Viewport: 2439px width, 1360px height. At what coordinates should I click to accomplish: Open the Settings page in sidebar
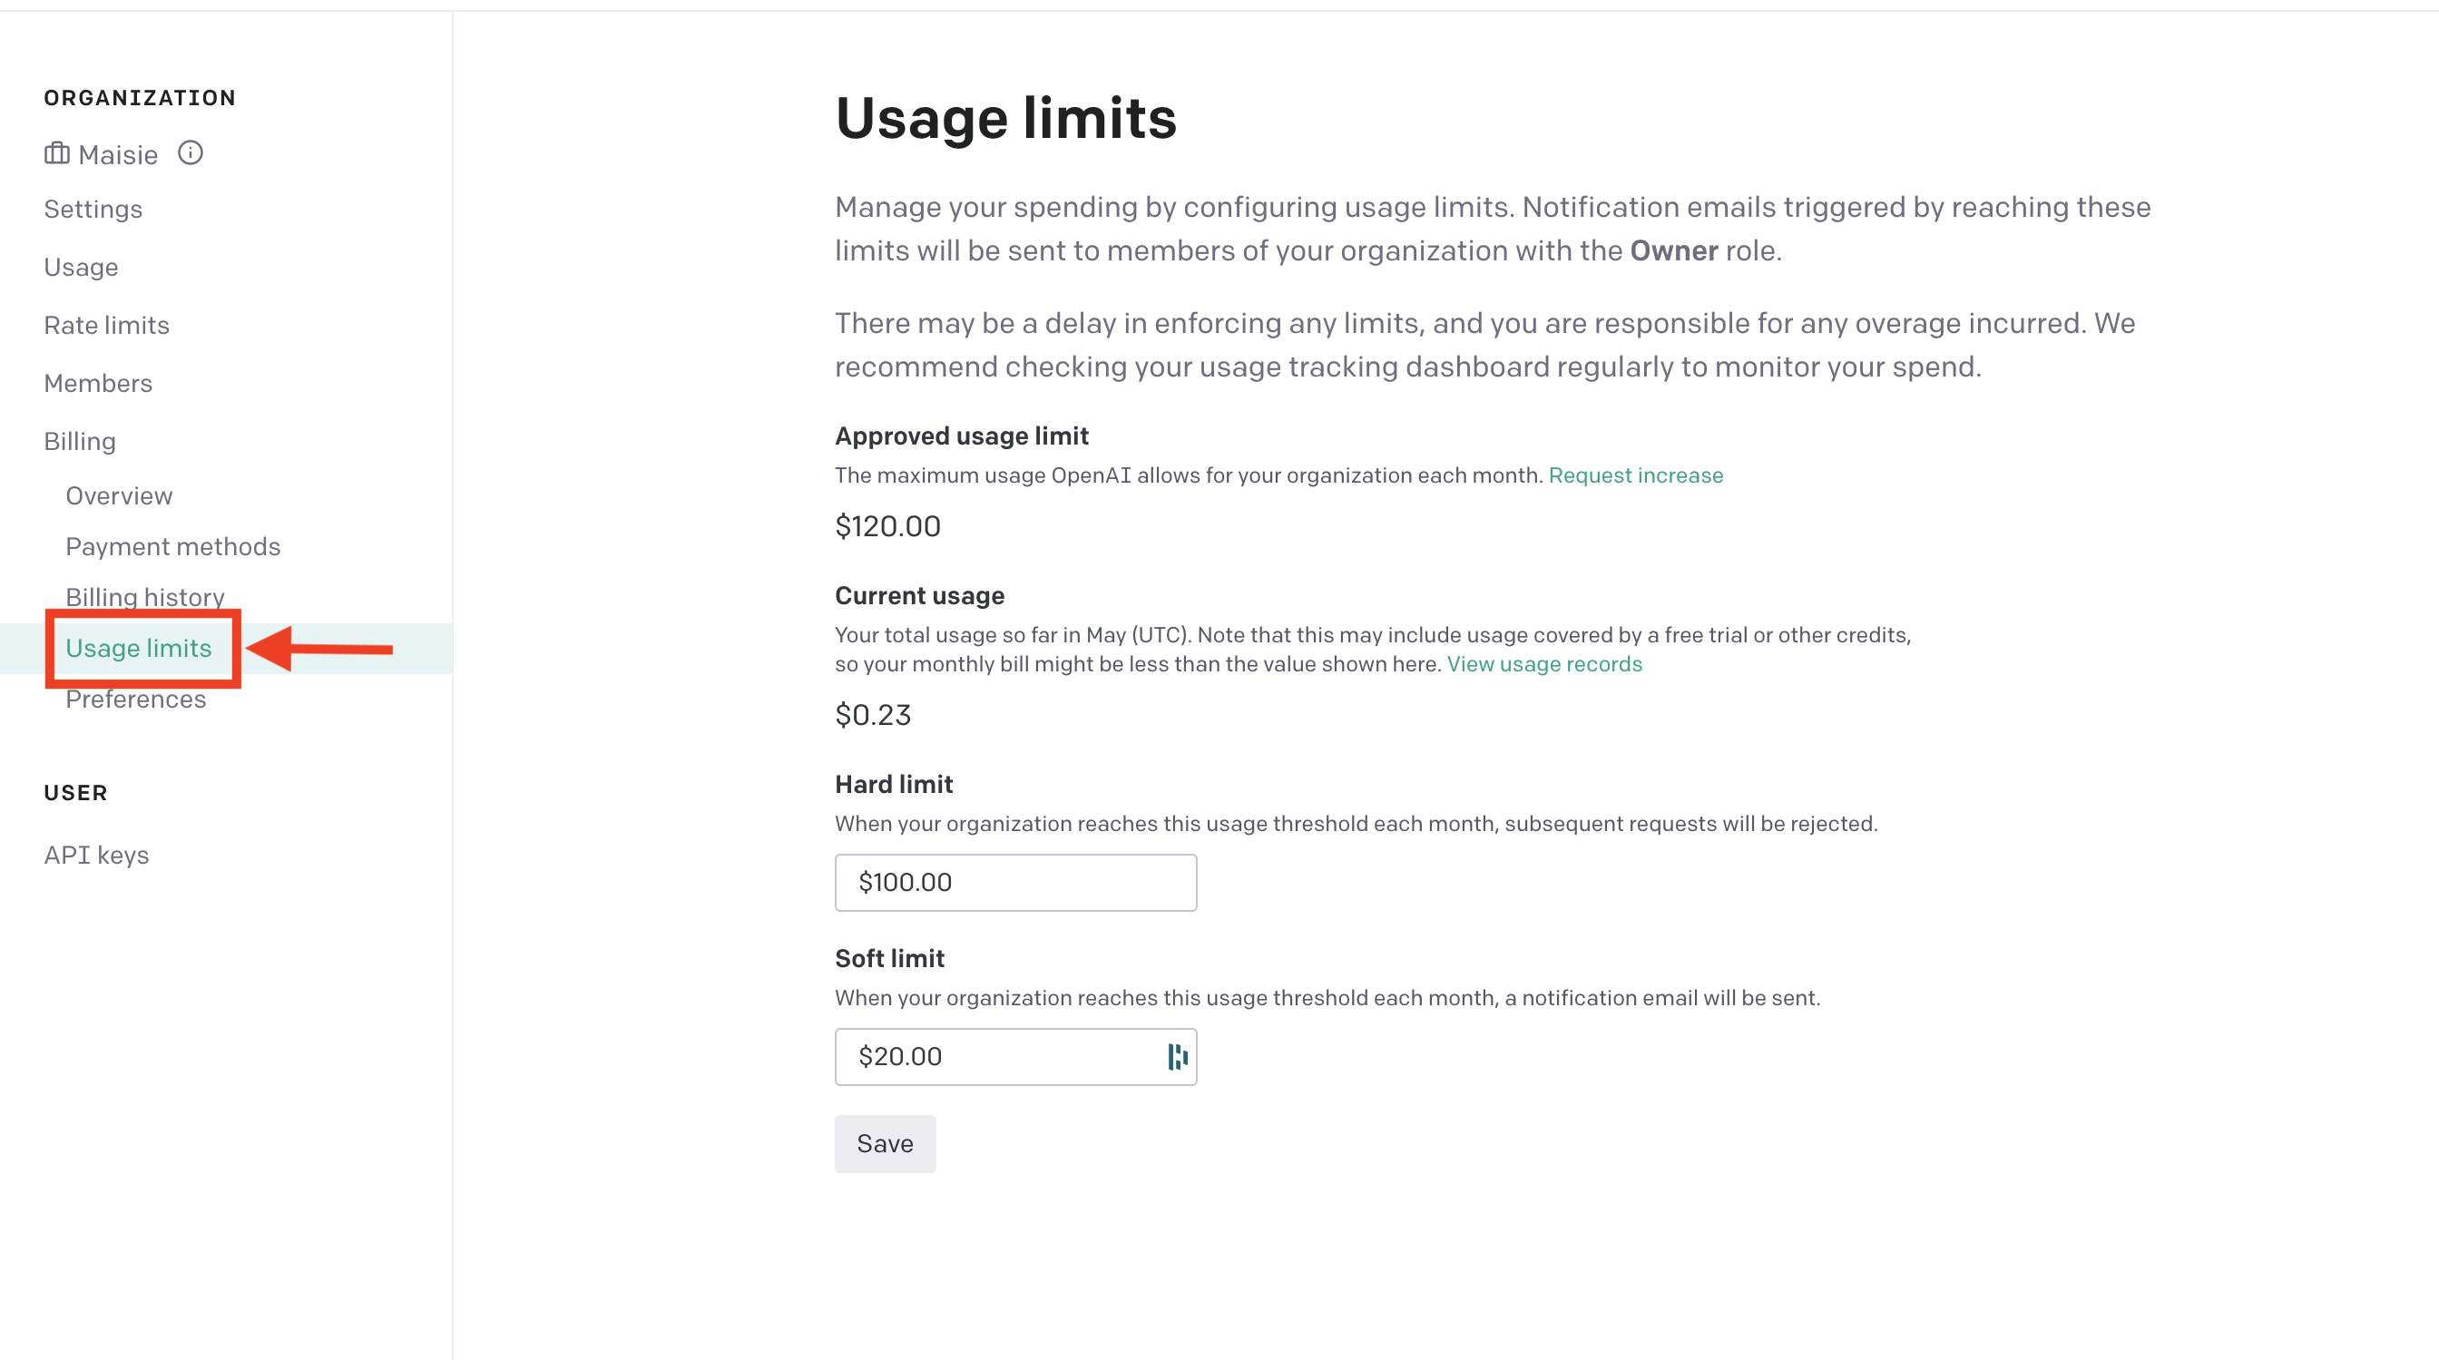point(93,210)
